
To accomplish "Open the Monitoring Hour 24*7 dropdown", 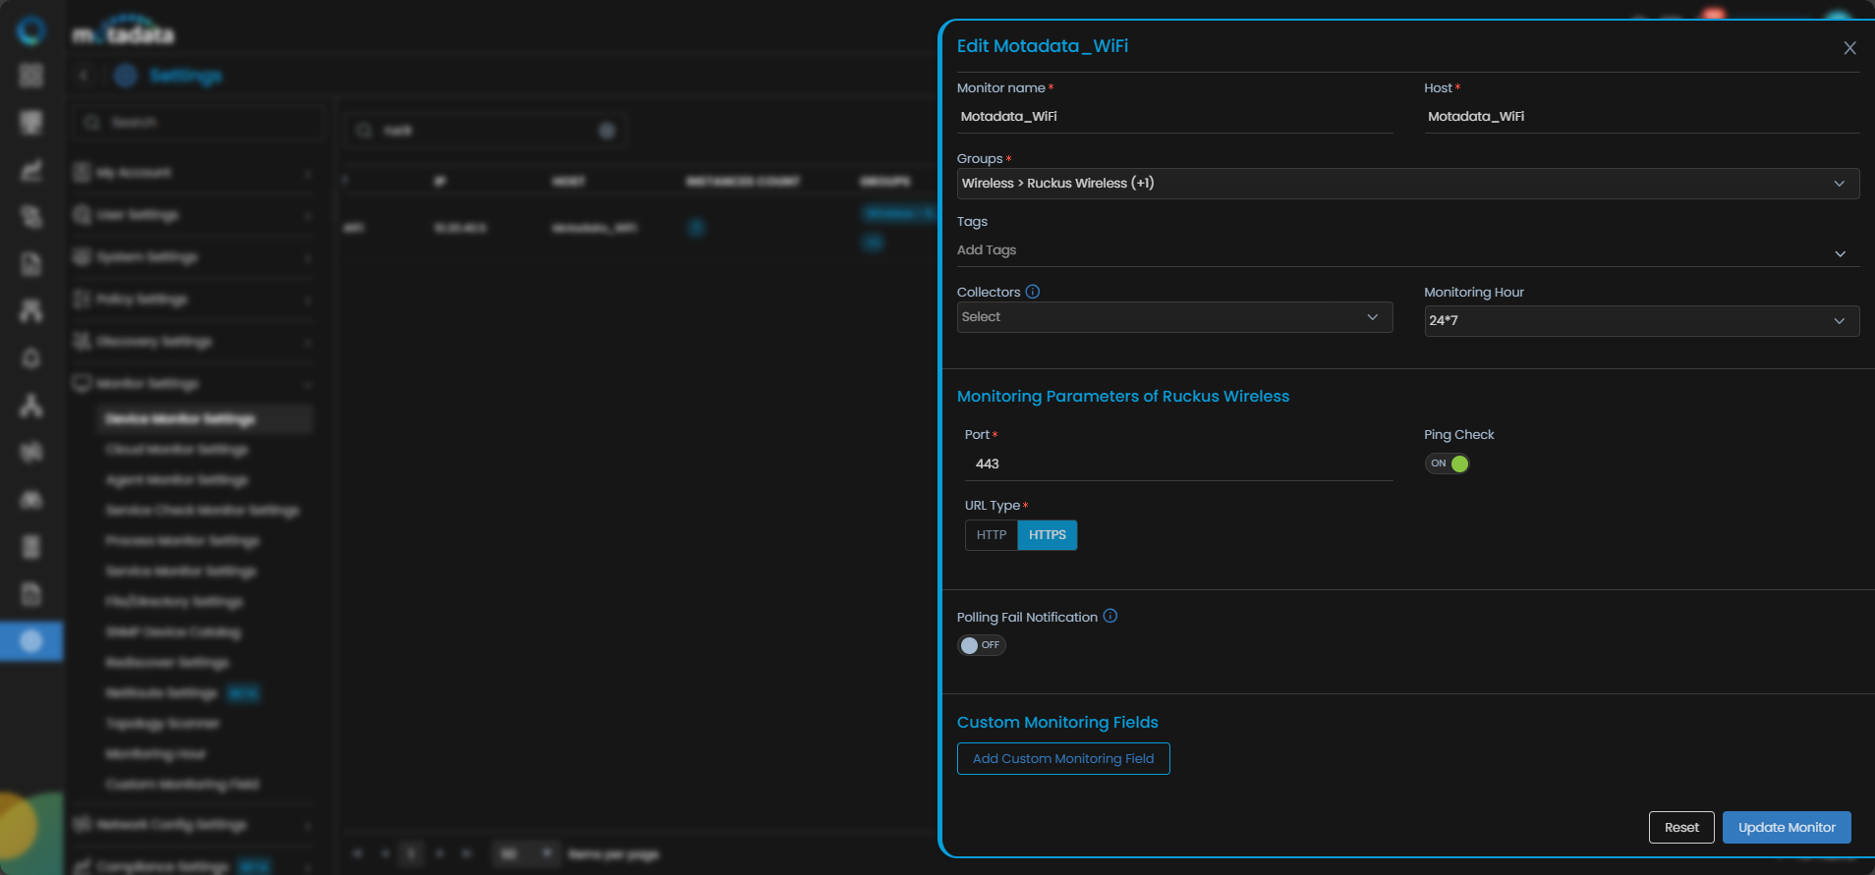I will tap(1642, 321).
